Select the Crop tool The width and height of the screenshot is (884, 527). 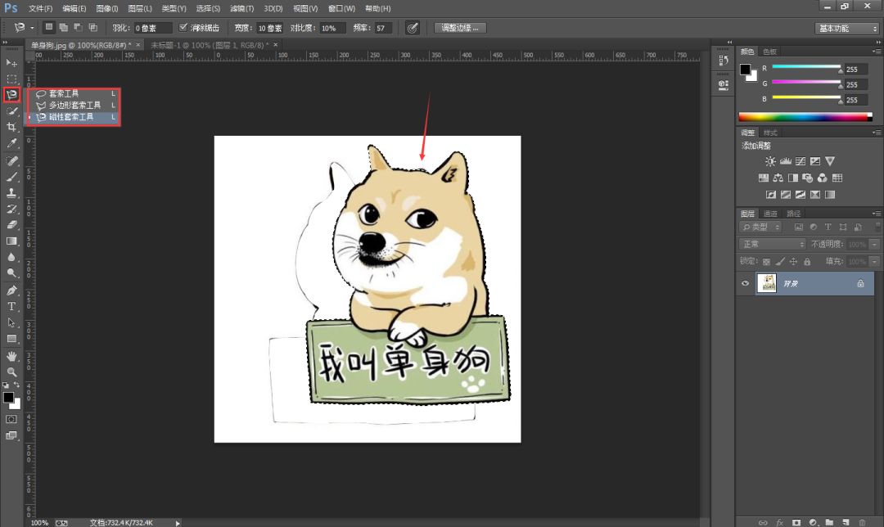[x=11, y=127]
